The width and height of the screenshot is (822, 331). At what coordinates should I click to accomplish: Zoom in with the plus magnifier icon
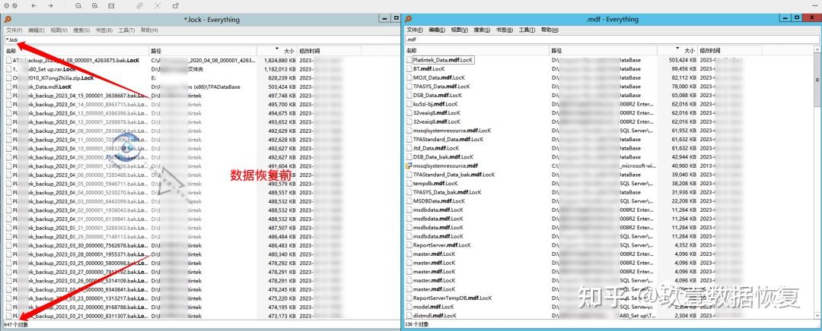tap(95, 6)
